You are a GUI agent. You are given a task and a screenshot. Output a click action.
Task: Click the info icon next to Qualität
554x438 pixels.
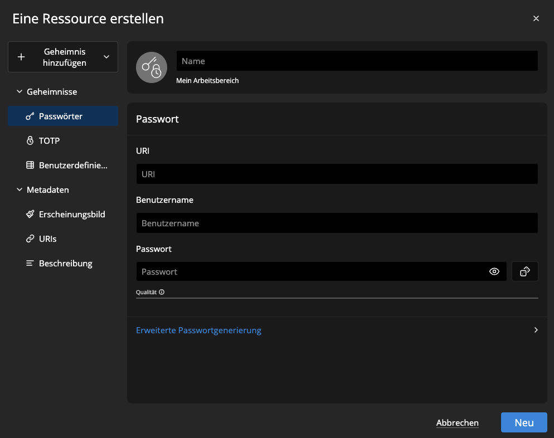(162, 292)
